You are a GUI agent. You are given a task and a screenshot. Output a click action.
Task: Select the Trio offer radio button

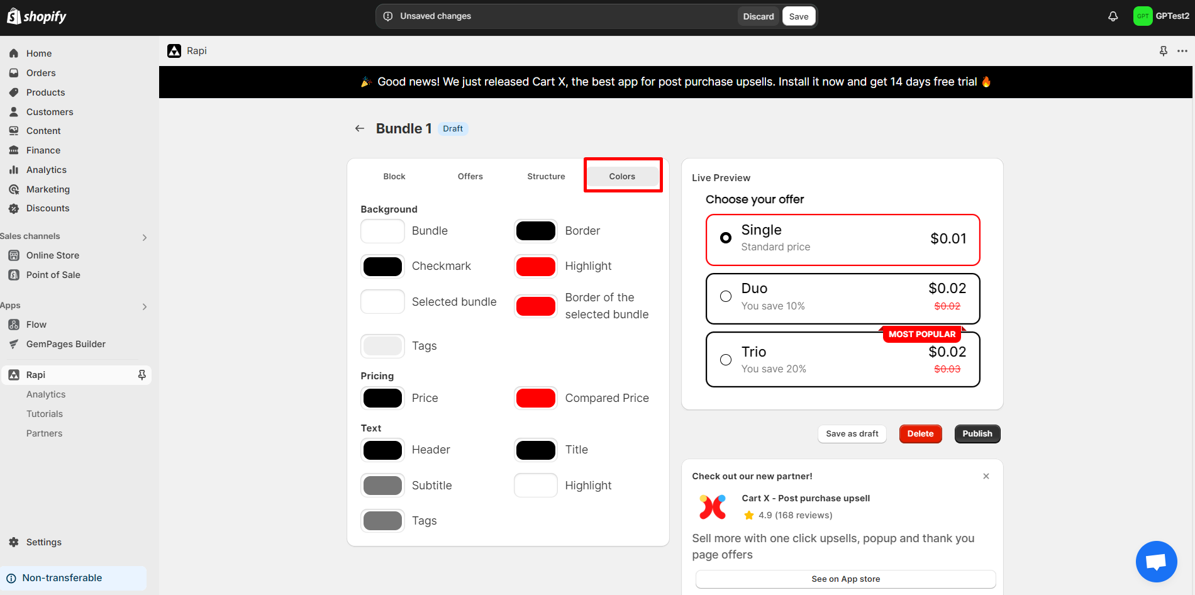point(726,359)
